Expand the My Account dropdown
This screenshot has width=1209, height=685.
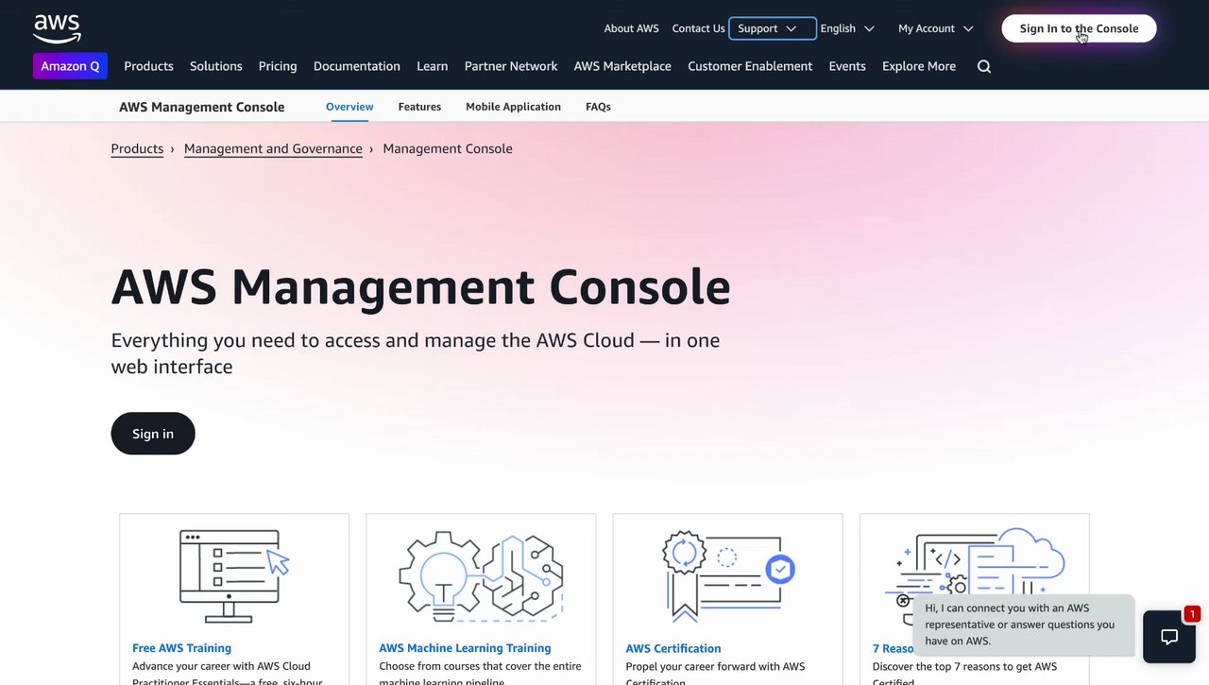(x=935, y=28)
